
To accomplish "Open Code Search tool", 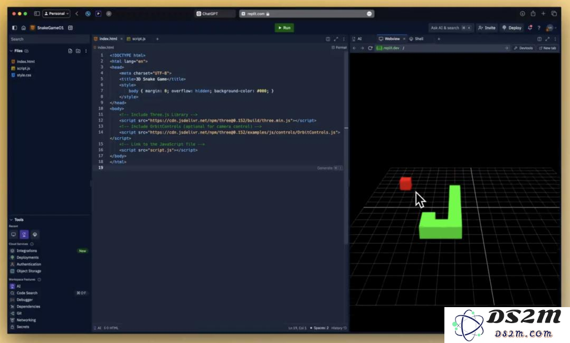I will [27, 293].
